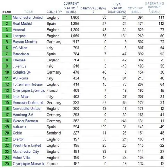Click the COUNTRY column header
The width and height of the screenshot is (167, 168).
coord(54,12)
